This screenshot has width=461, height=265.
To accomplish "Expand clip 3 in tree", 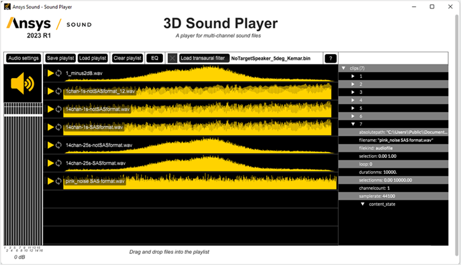I will [x=353, y=92].
